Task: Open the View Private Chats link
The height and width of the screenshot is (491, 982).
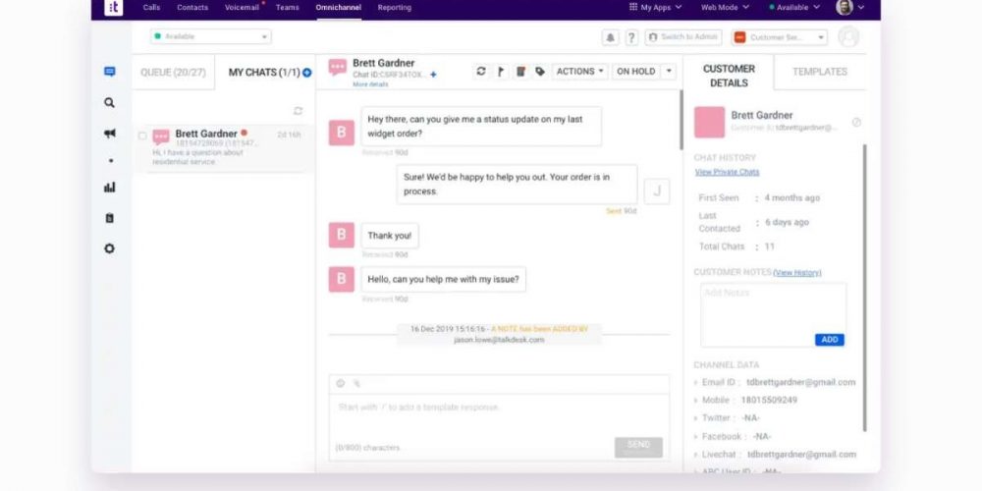Action: (x=727, y=172)
